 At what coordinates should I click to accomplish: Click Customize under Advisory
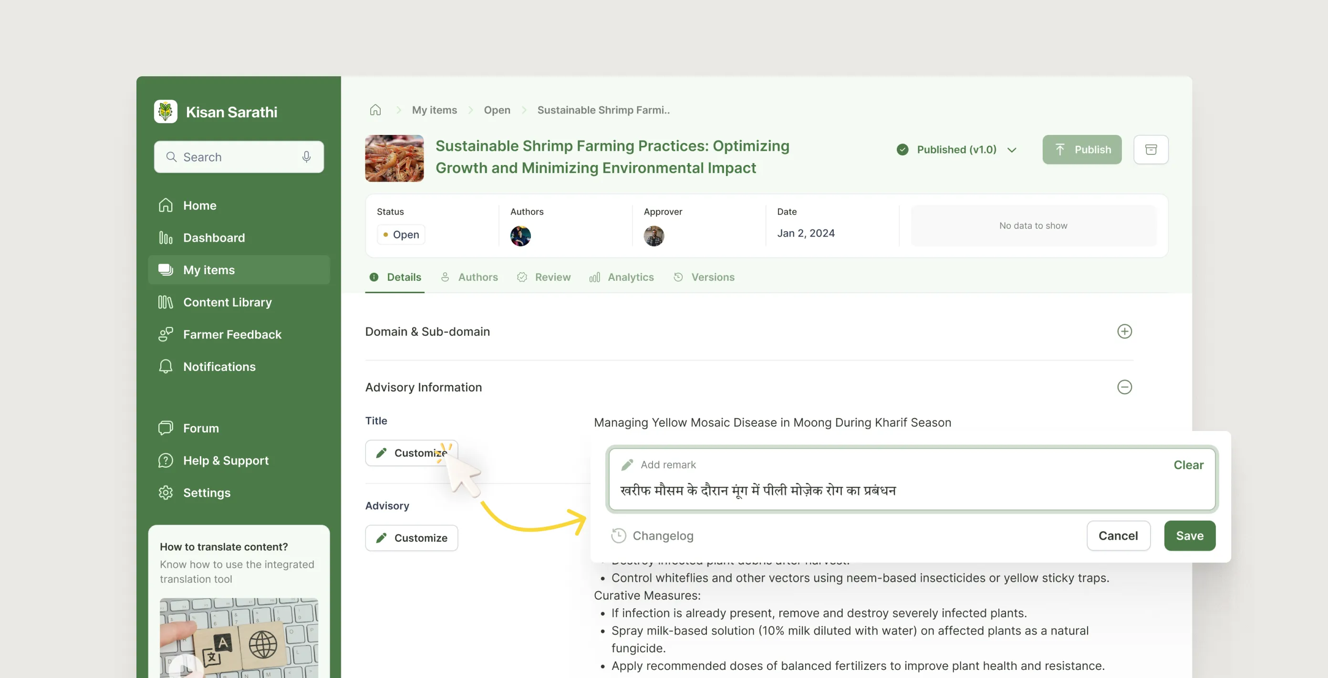411,538
